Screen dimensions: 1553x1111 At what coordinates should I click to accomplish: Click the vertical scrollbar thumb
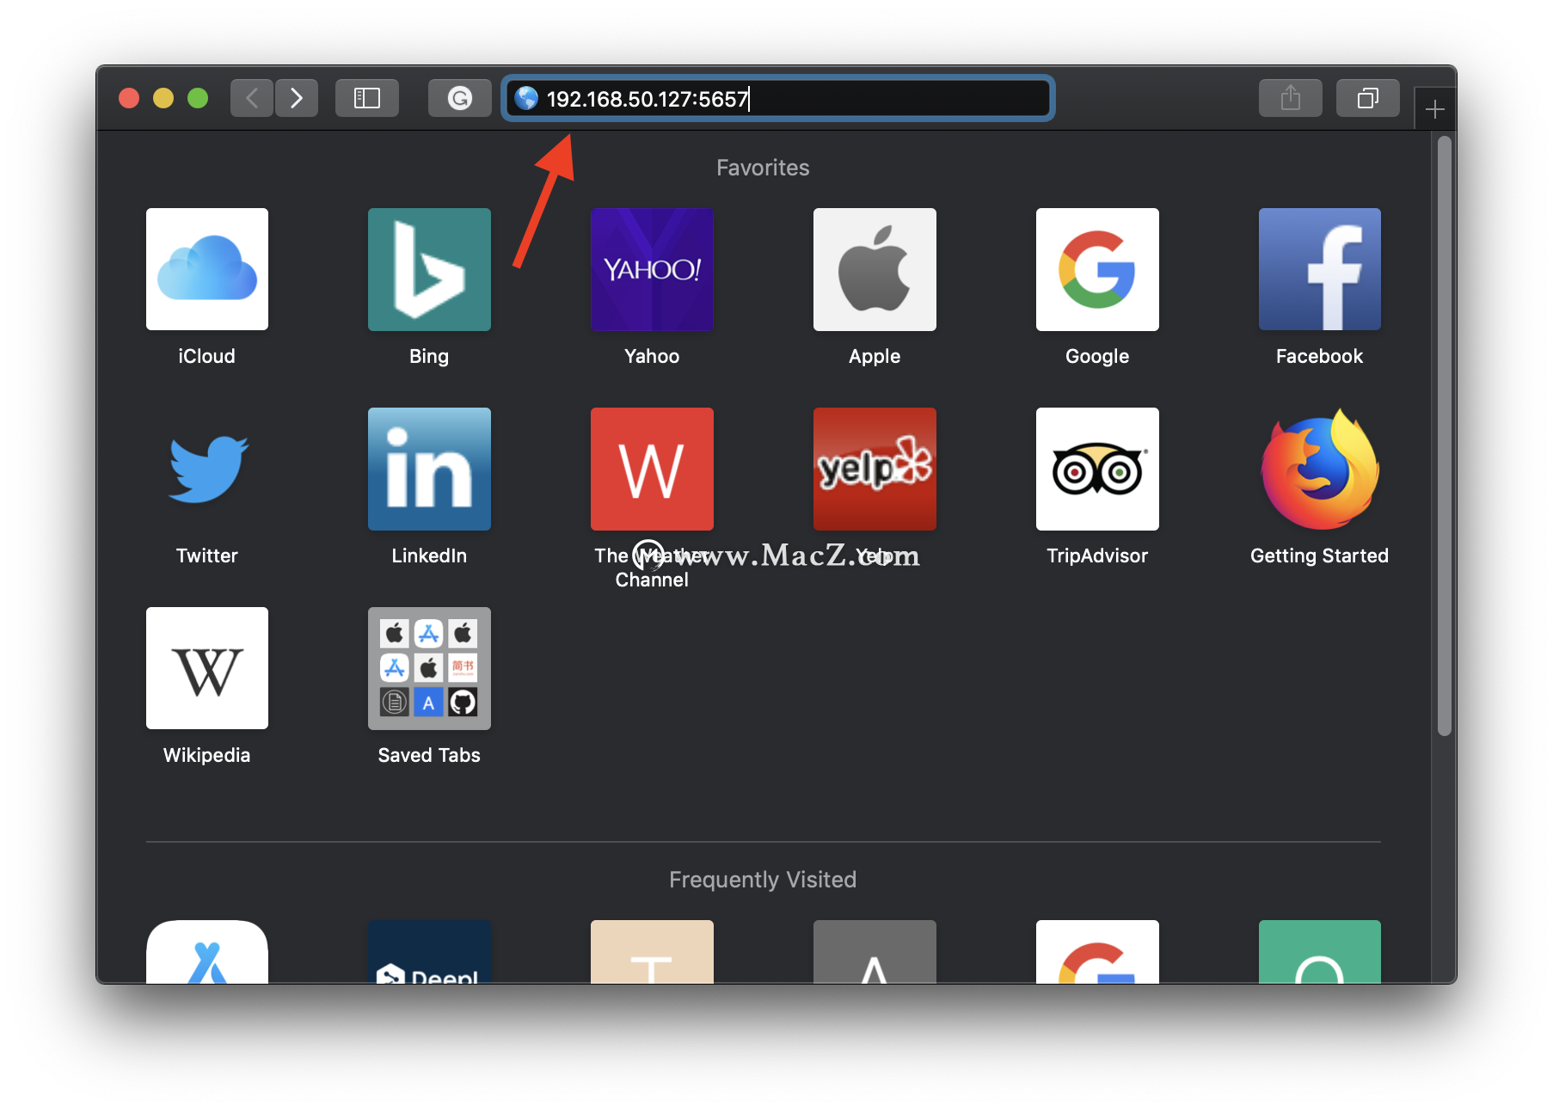1445,435
